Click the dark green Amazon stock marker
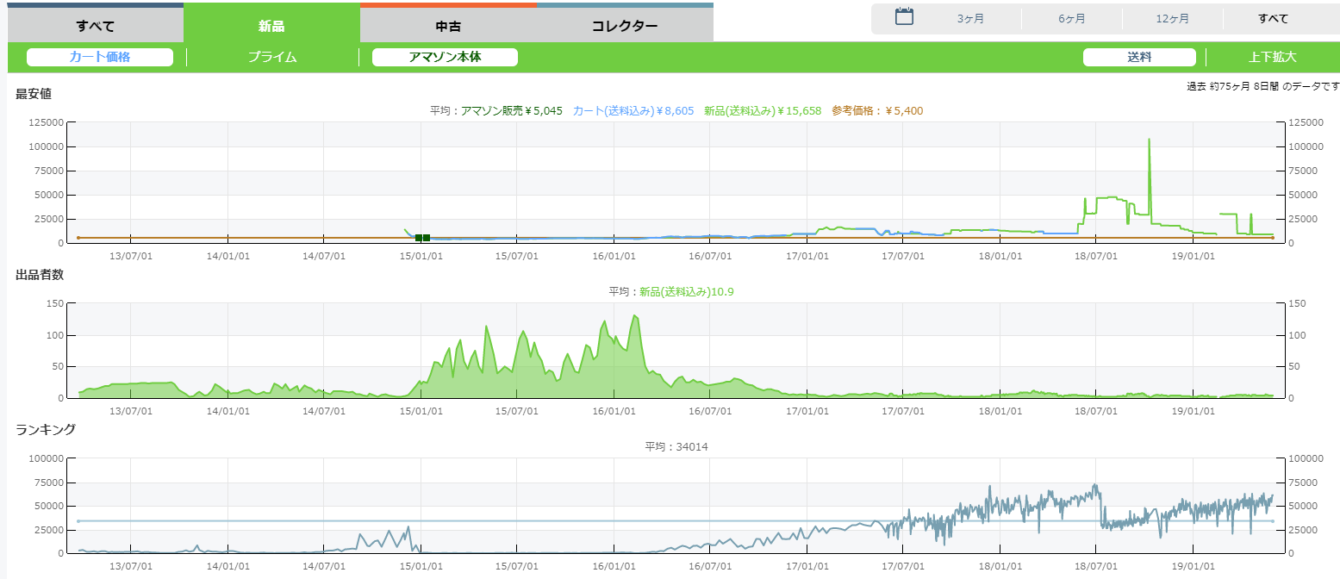The height and width of the screenshot is (579, 1340). 422,238
